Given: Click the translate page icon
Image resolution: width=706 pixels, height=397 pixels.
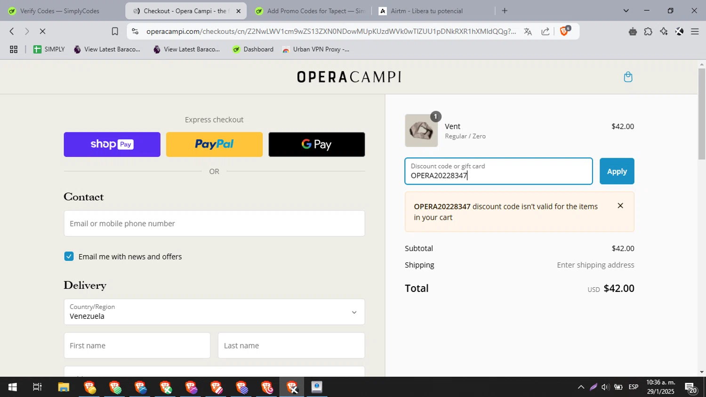Looking at the screenshot, I should tap(528, 32).
